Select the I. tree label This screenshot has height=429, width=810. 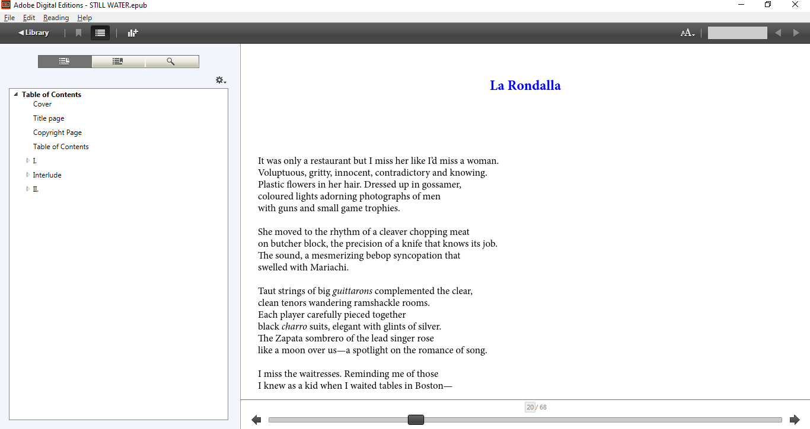[35, 161]
